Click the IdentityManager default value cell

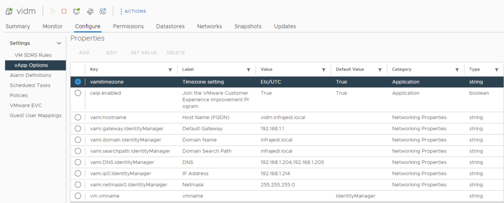pyautogui.click(x=355, y=196)
